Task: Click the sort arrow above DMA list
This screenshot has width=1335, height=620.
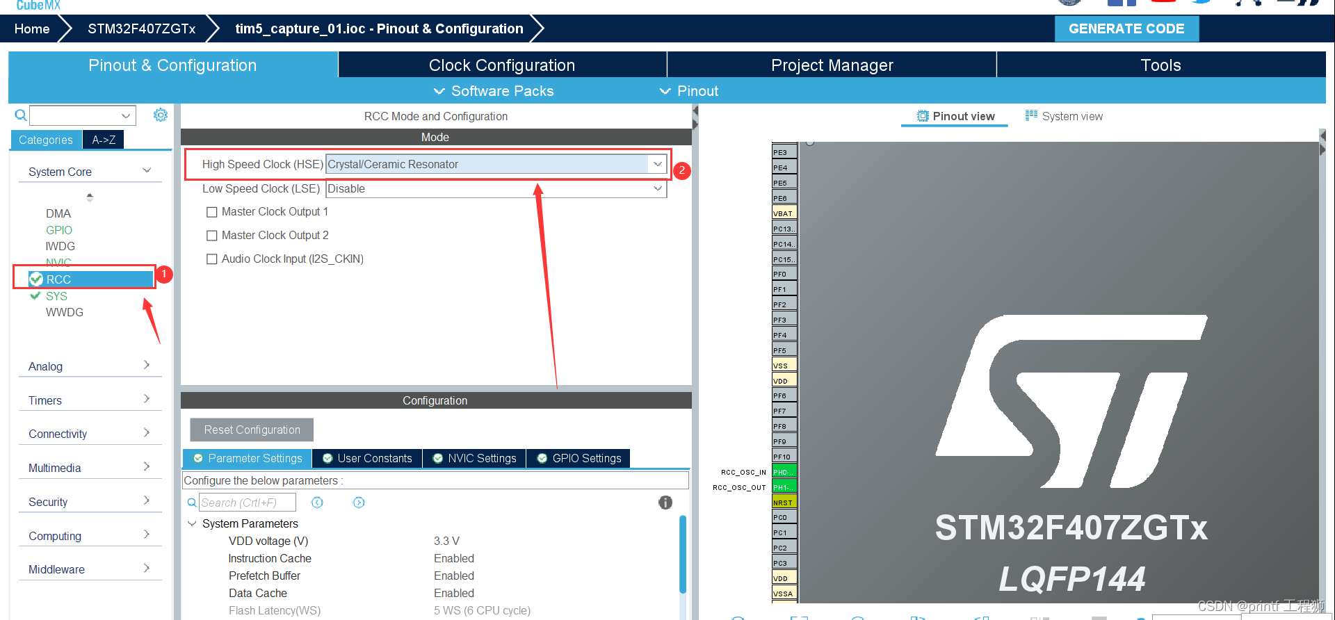Action: (90, 197)
